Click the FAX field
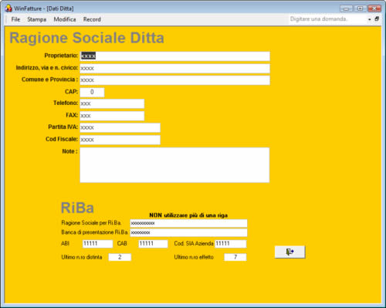Screen dimensions: 386x308 [112, 116]
